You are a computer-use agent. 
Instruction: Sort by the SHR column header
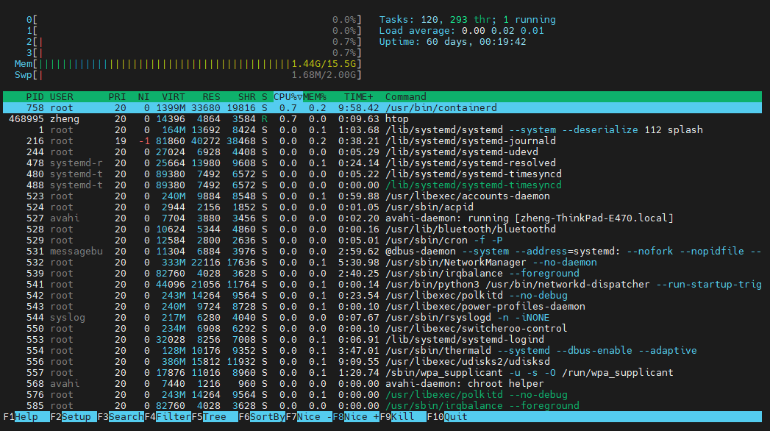tap(247, 96)
